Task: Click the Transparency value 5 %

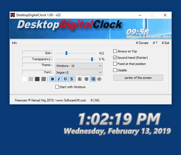Action: click(x=101, y=59)
